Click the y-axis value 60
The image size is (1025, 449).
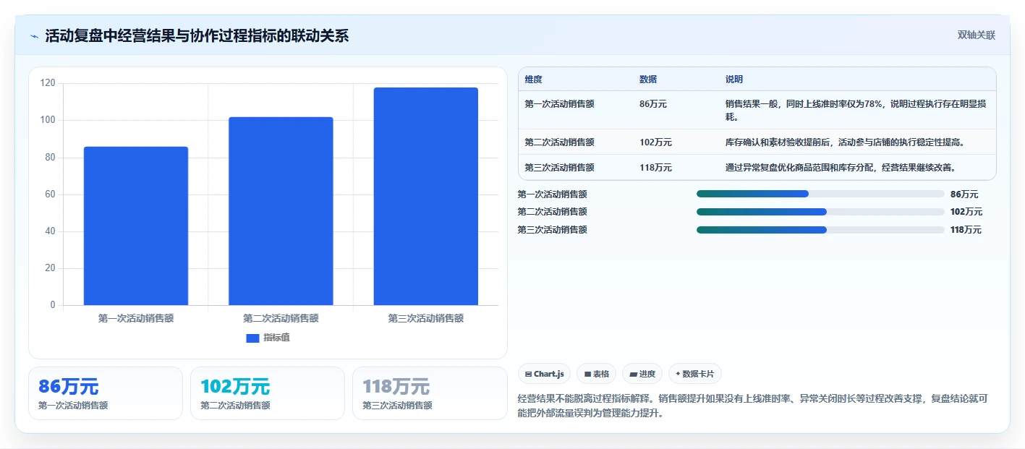tap(50, 194)
